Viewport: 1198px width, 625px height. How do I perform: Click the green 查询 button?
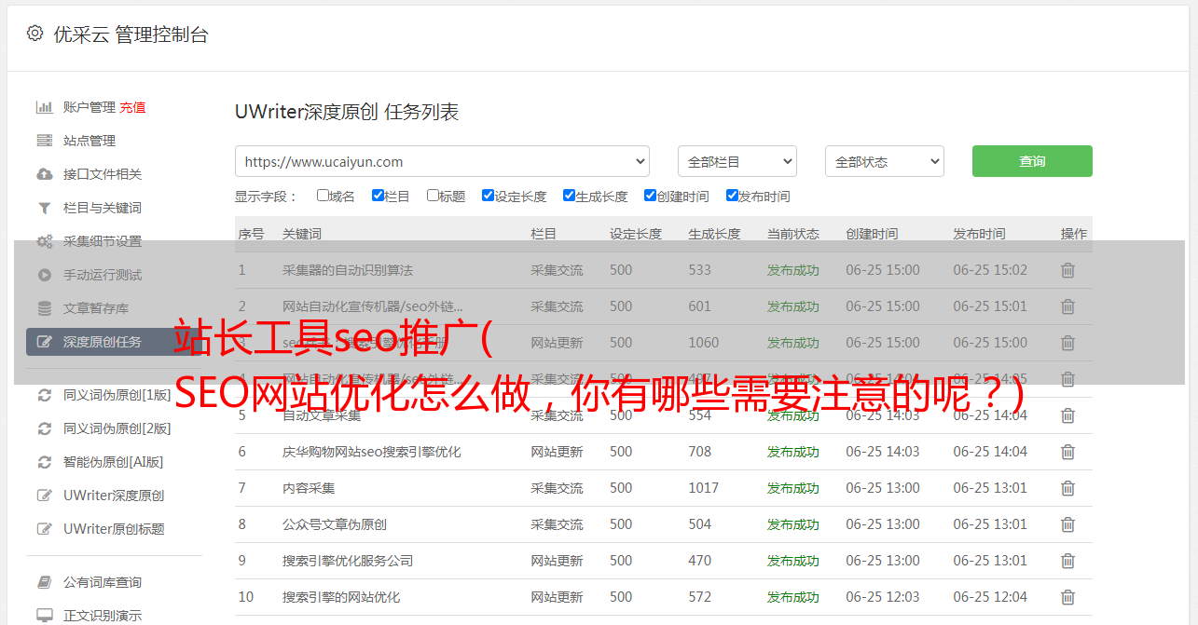tap(1032, 161)
